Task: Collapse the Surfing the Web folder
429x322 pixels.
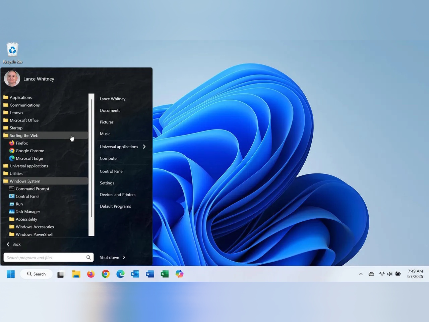Action: point(24,136)
